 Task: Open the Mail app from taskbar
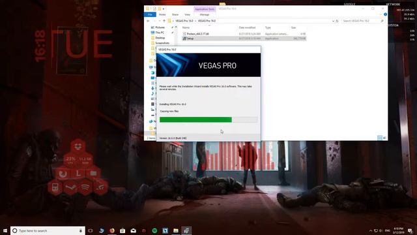coord(133,230)
